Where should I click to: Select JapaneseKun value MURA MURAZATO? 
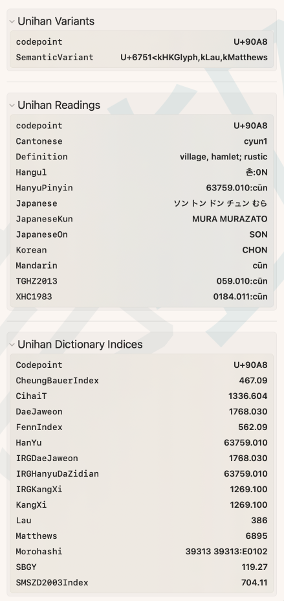[230, 220]
